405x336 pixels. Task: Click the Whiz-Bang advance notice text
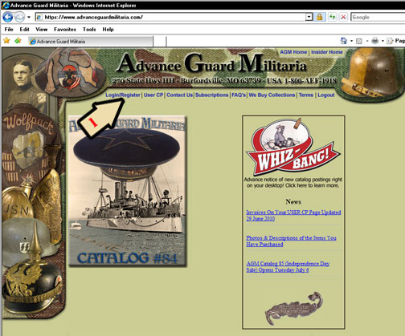point(293,182)
